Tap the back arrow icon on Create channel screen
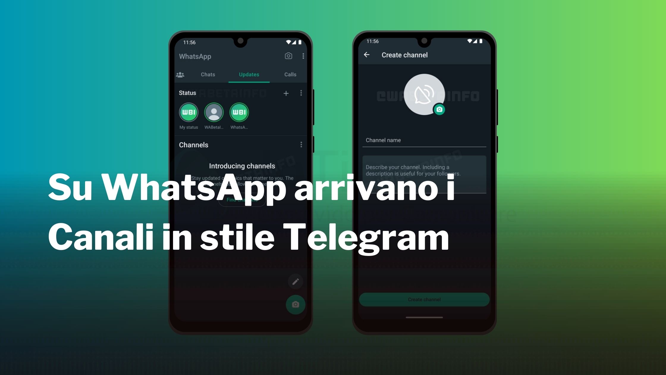Image resolution: width=666 pixels, height=375 pixels. pos(367,55)
